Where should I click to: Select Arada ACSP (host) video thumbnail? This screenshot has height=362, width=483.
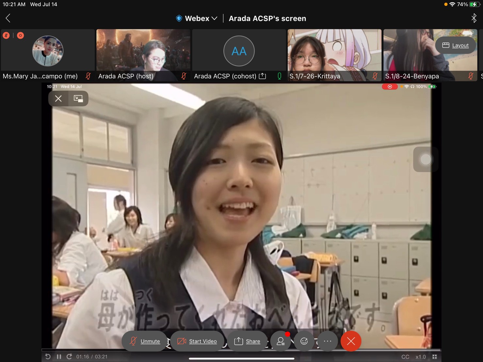[143, 55]
